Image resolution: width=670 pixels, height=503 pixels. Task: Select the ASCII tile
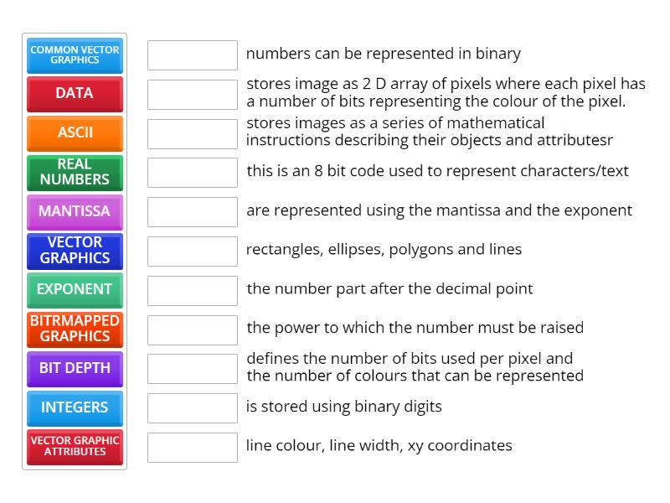coord(75,133)
